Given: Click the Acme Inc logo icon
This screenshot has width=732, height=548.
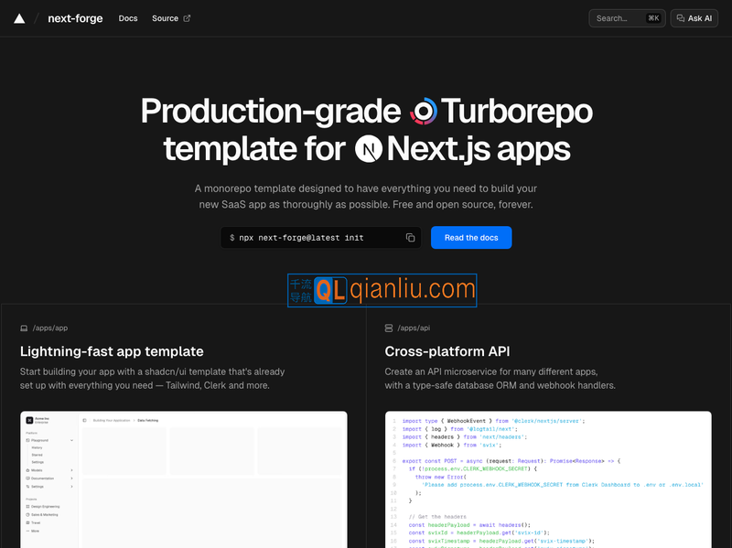Looking at the screenshot, I should [x=29, y=421].
